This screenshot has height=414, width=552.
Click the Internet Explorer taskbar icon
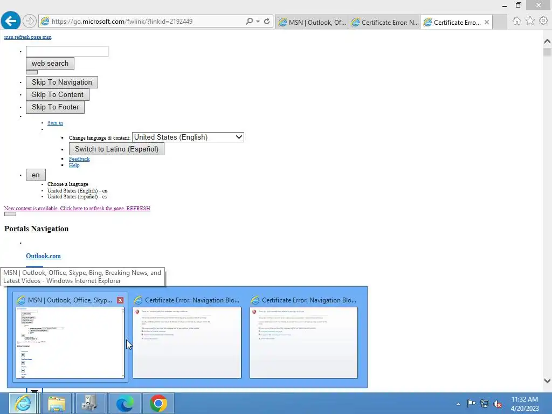23,403
